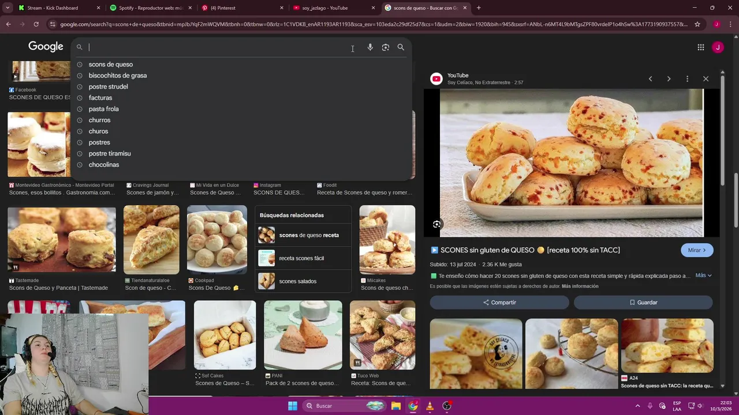Click the Google logo
Screen dimensions: 739x415
pyautogui.click(x=46, y=47)
